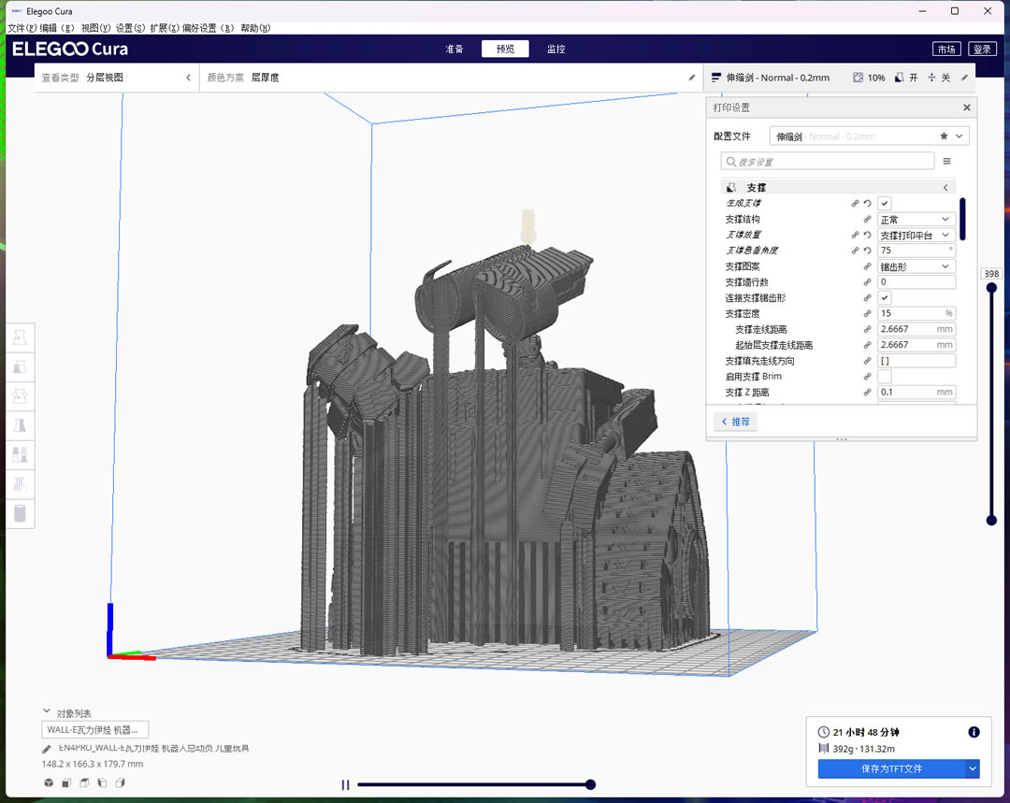Viewport: 1010px width, 803px height.
Task: Open the 支撑结构 dropdown showing 正常
Action: pos(916,220)
